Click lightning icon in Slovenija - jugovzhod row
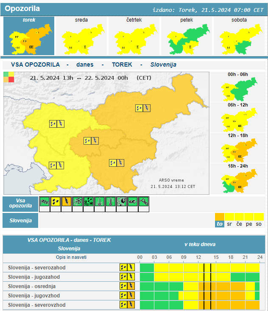The height and width of the screenshot is (311, 268). coord(131,295)
